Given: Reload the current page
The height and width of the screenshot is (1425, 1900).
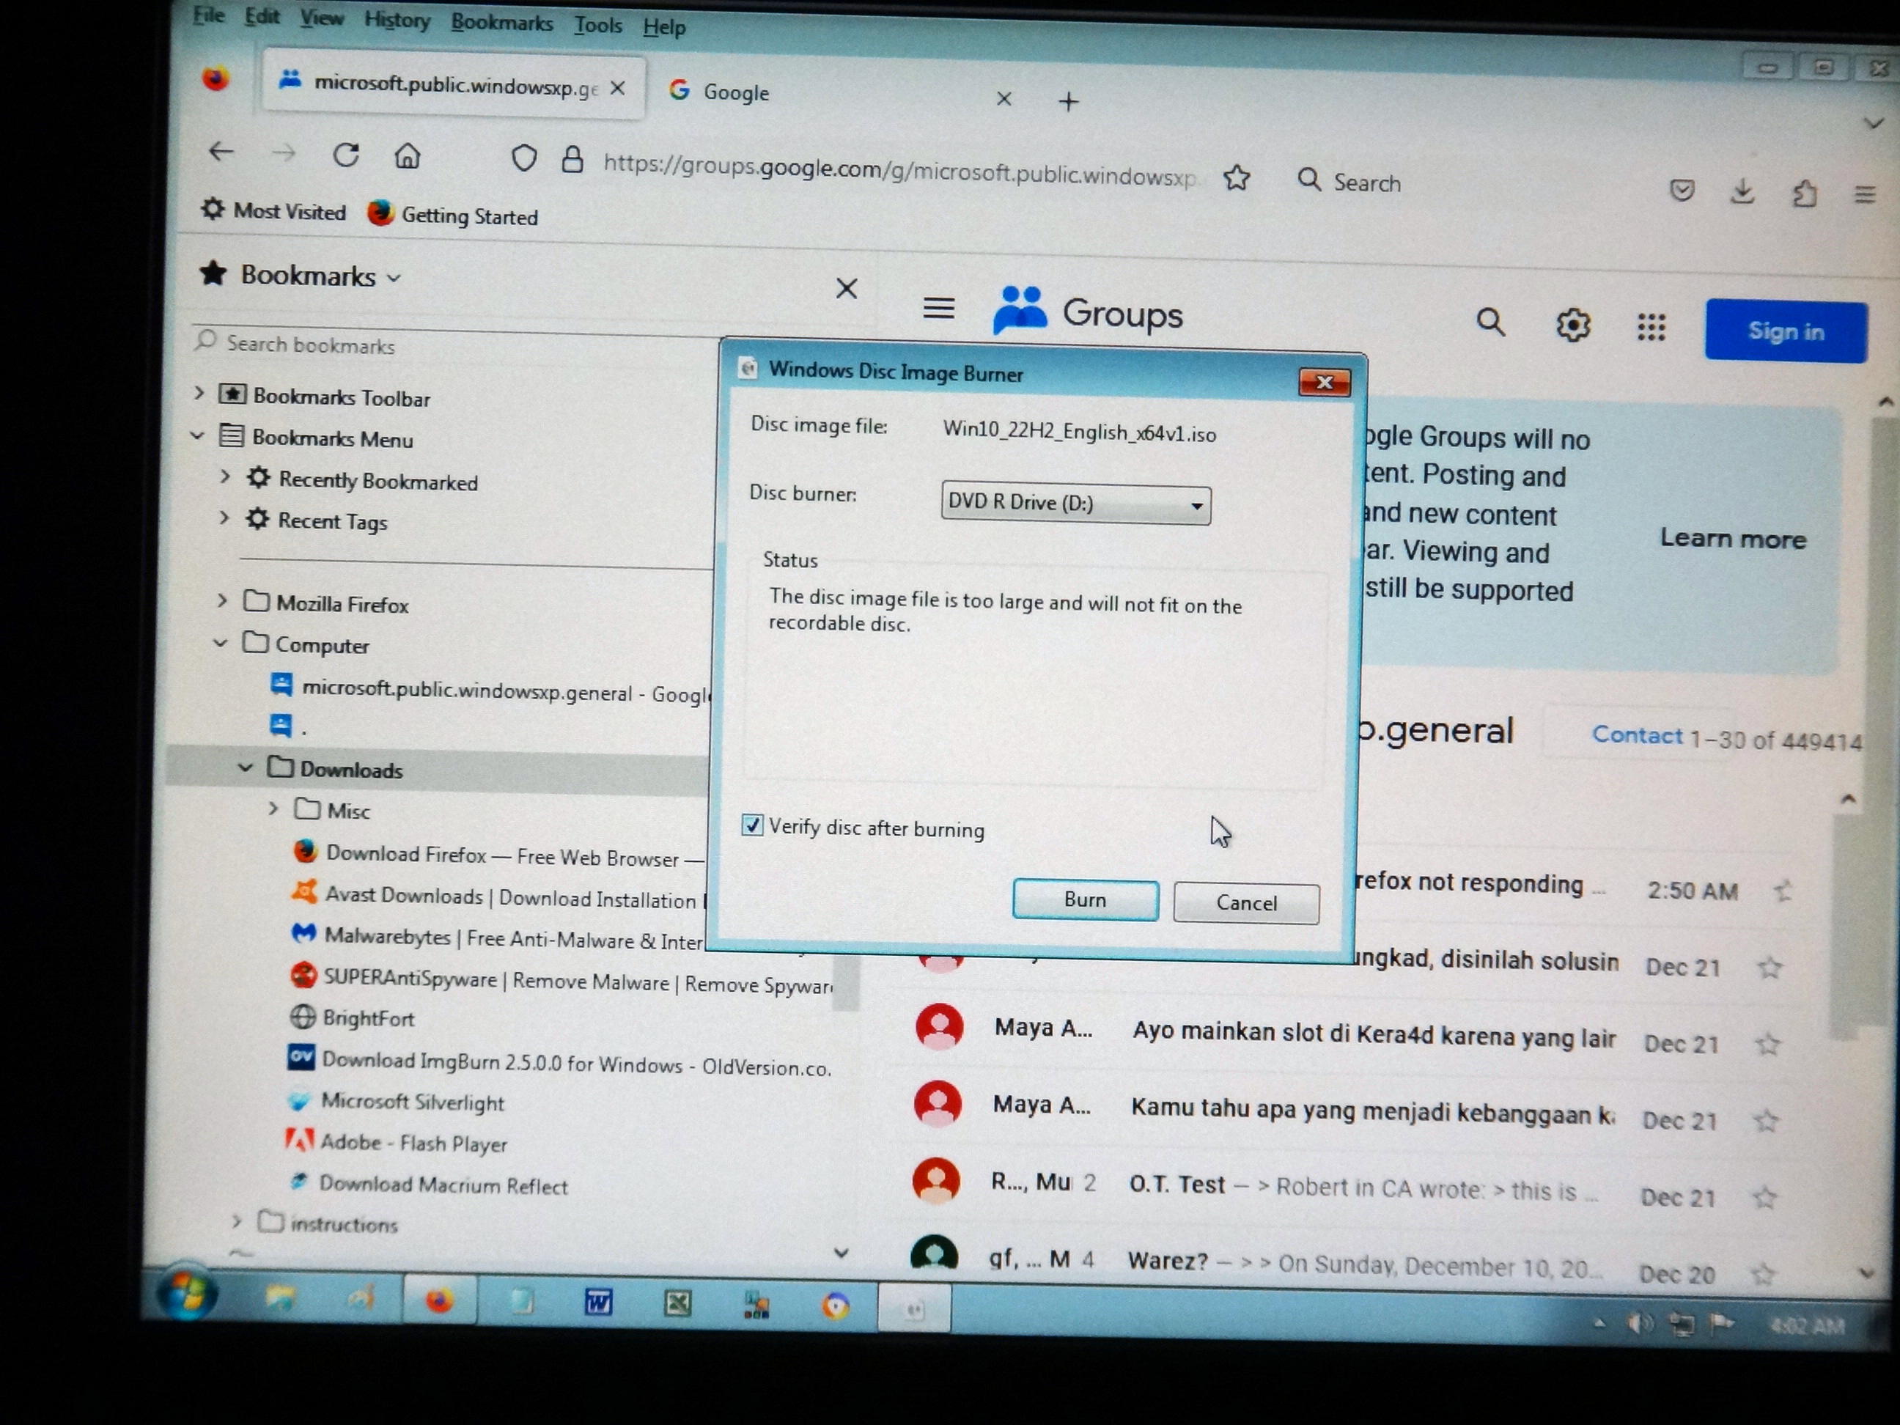Looking at the screenshot, I should pyautogui.click(x=346, y=155).
